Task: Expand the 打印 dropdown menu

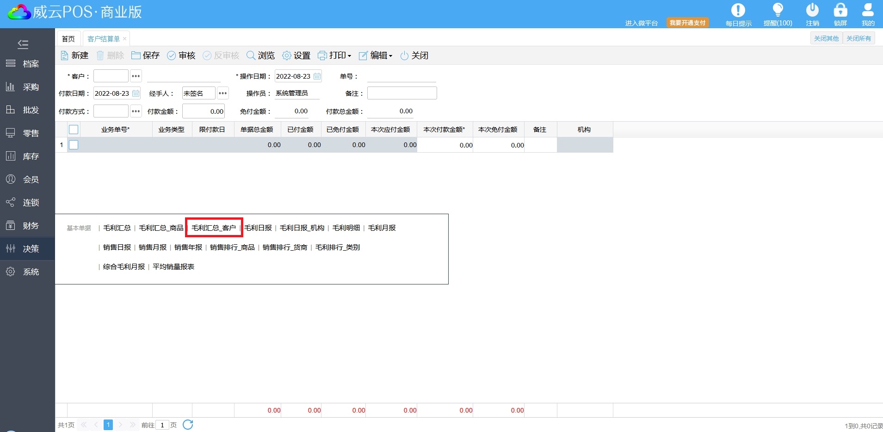Action: (x=334, y=56)
